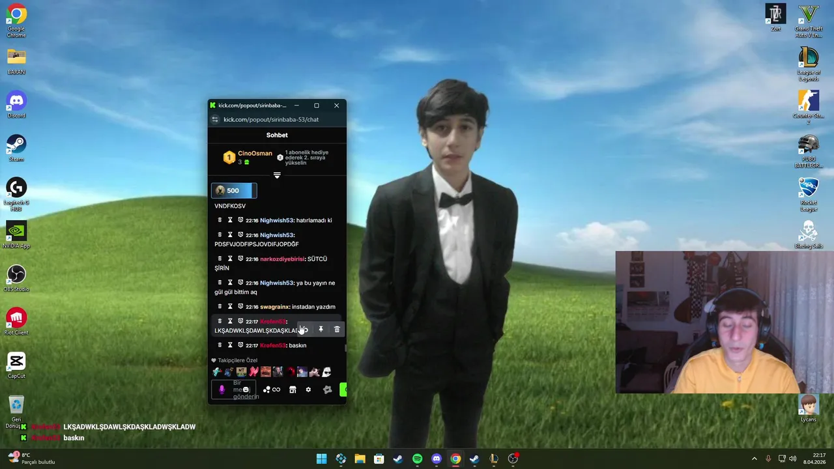Select the Blazing Sails desktop icon
Image resolution: width=834 pixels, height=469 pixels.
tap(809, 235)
